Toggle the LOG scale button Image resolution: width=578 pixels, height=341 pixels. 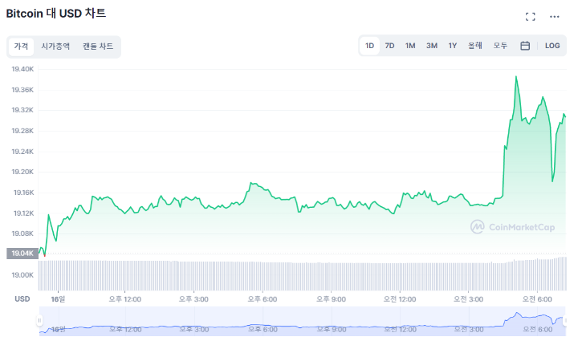pyautogui.click(x=552, y=46)
